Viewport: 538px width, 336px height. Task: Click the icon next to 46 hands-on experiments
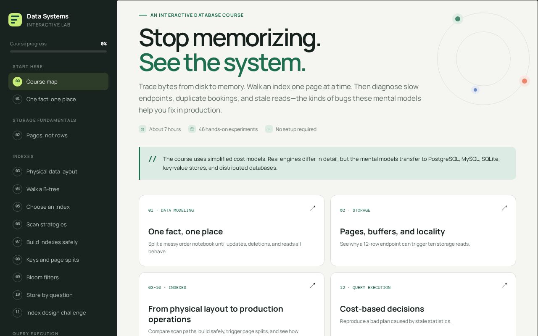click(192, 129)
